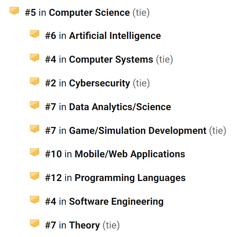This screenshot has height=237, width=238.
Task: Open the Programming Languages ranking link
Action: [130, 178]
